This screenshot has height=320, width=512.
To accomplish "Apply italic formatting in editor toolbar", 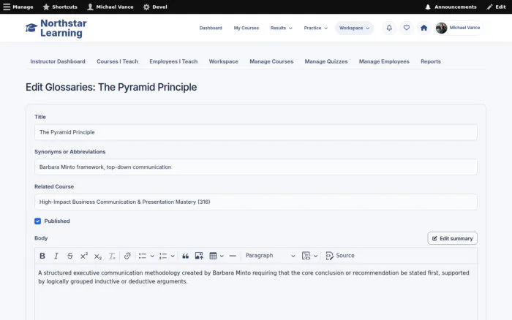I will [56, 256].
